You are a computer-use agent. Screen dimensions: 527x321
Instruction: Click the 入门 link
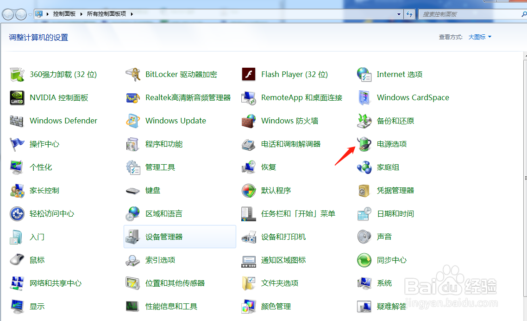(37, 237)
